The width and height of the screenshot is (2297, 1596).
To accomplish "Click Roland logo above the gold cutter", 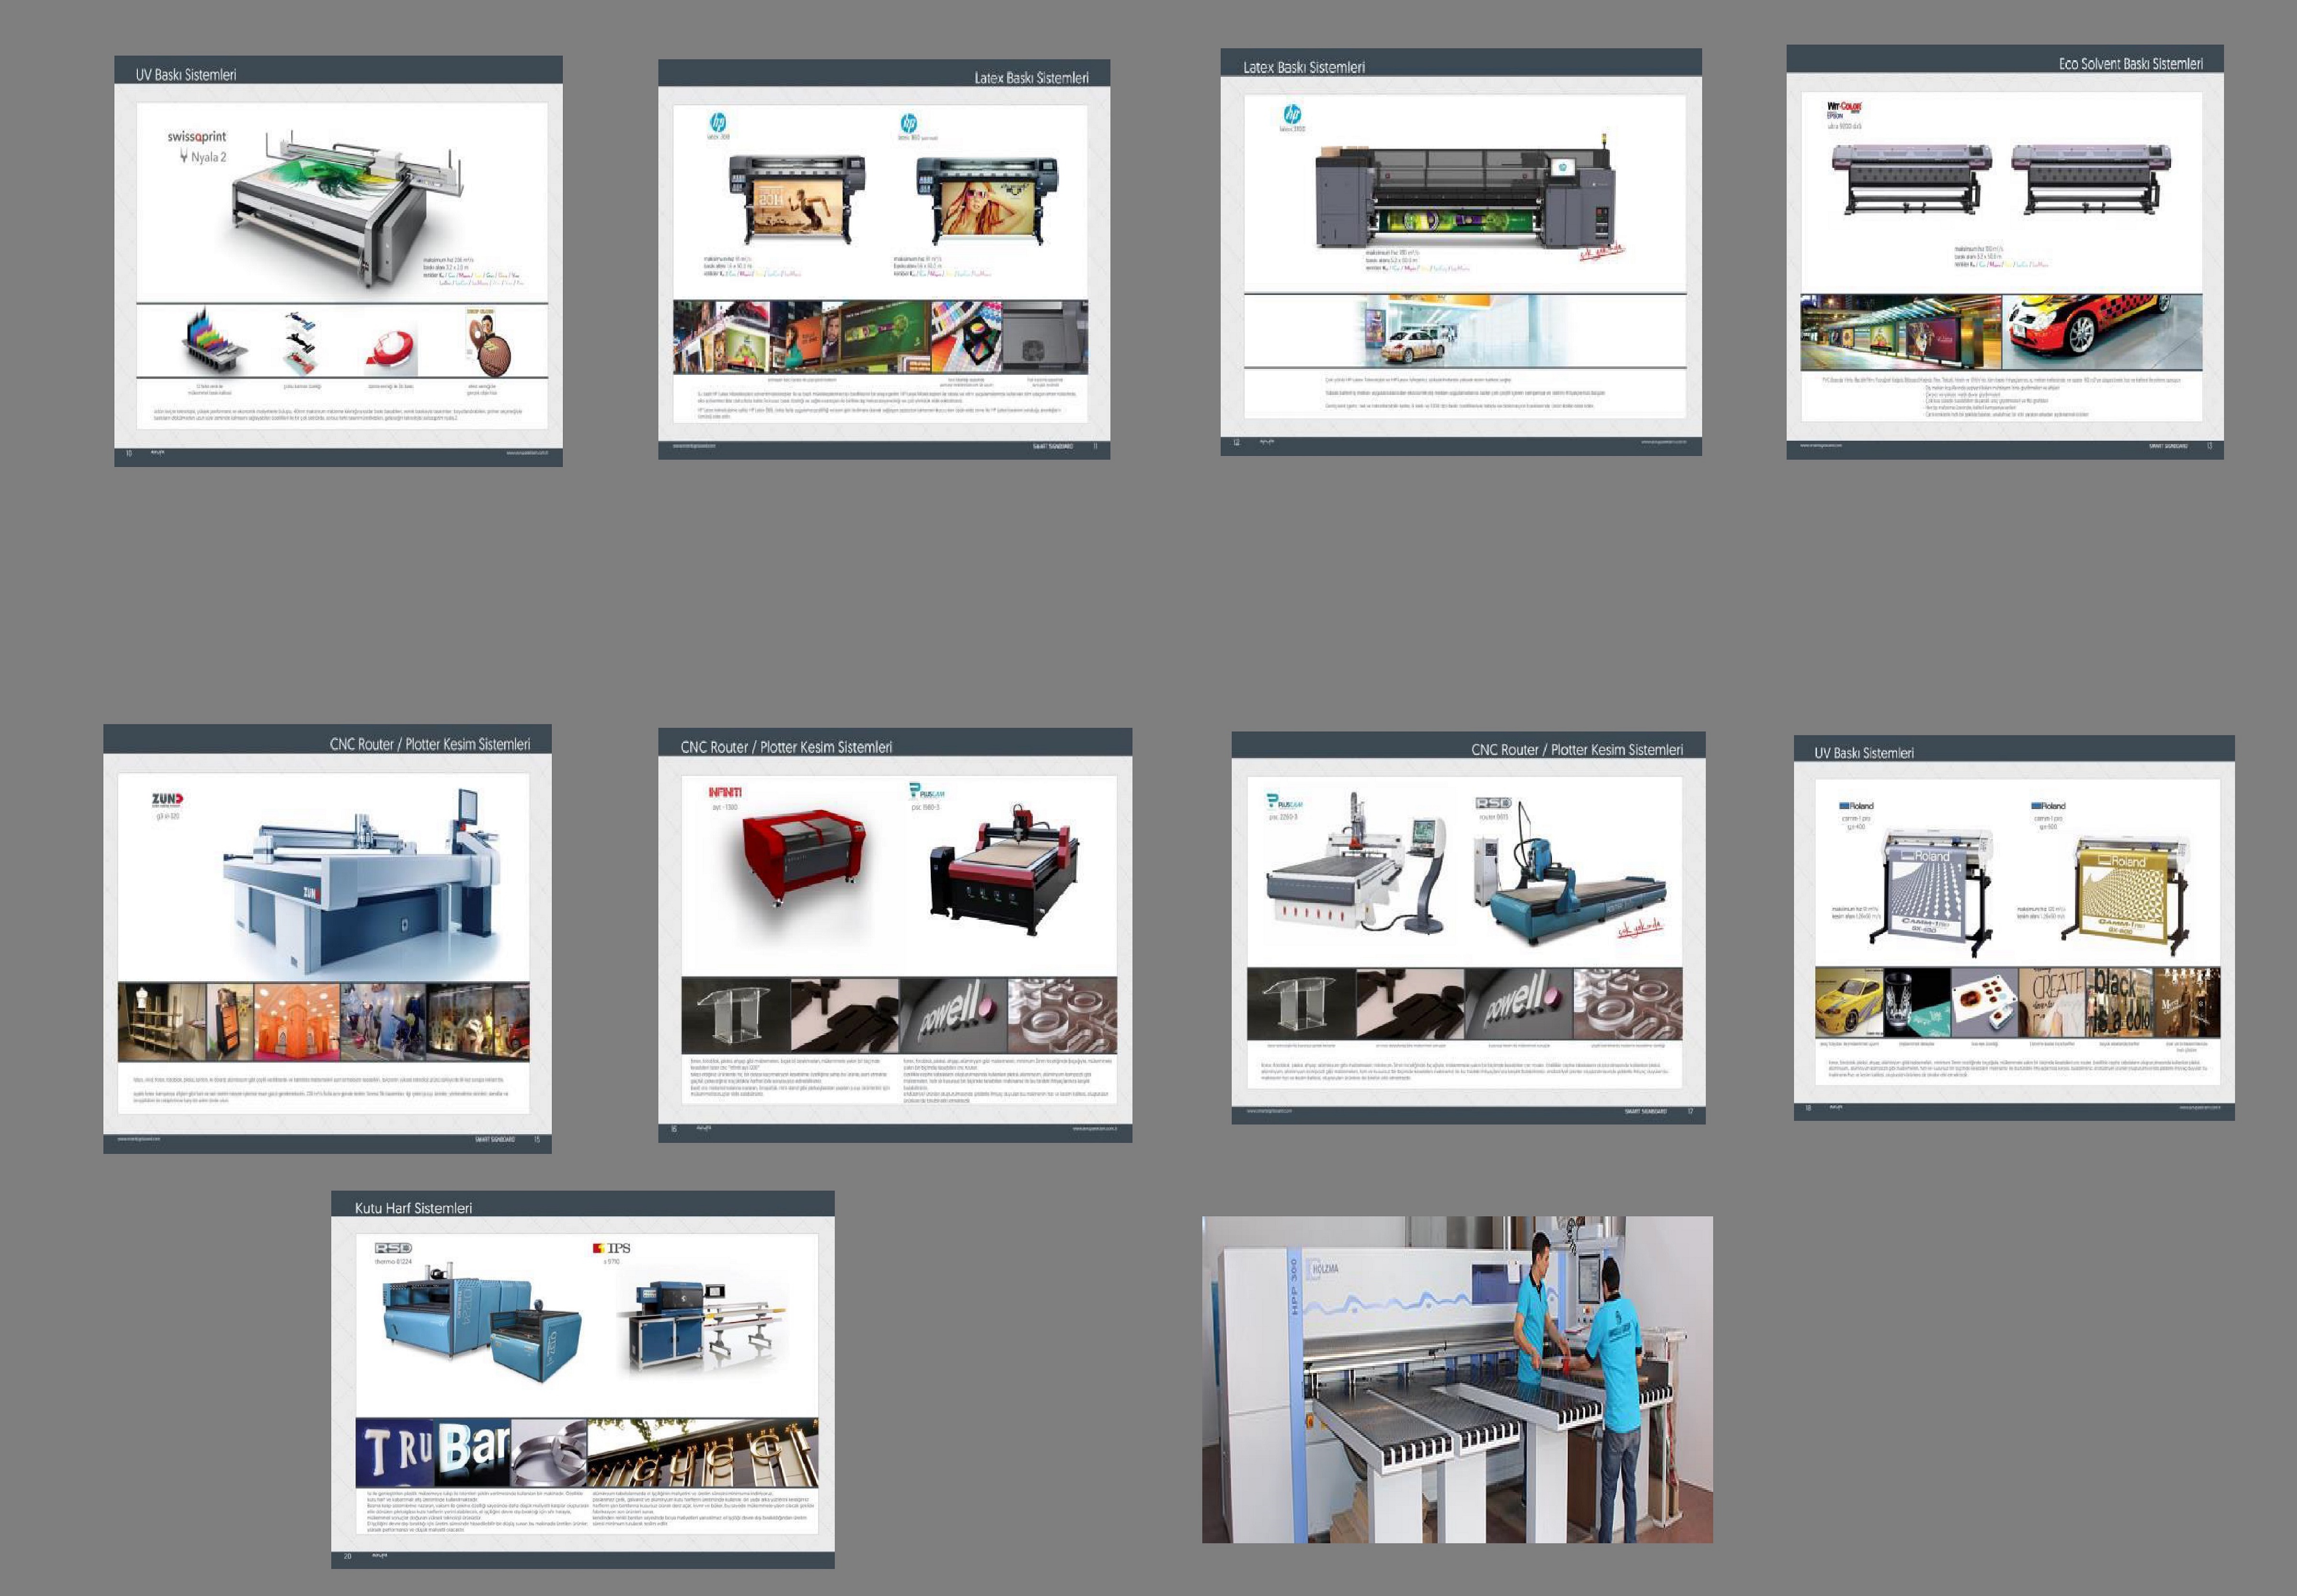I will click(x=2048, y=805).
